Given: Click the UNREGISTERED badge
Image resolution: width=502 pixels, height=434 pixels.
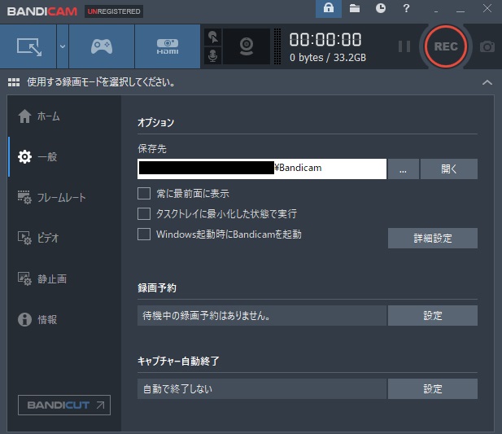Looking at the screenshot, I should click(x=114, y=11).
